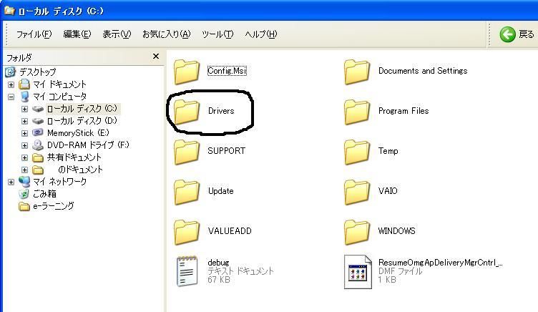
Task: Open the ツール(T) menu
Action: click(217, 34)
